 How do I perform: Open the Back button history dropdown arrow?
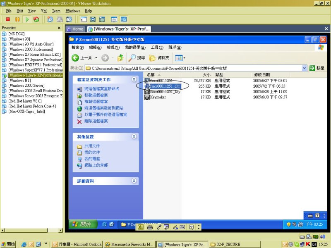pyautogui.click(x=96, y=58)
